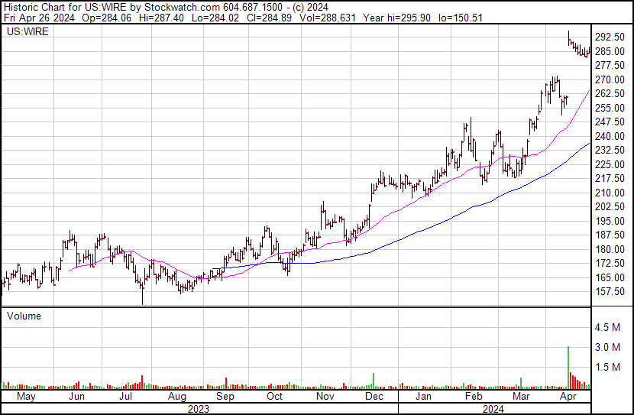This screenshot has height=415, width=634.
Task: Click the Dec month label
Action: click(x=374, y=397)
